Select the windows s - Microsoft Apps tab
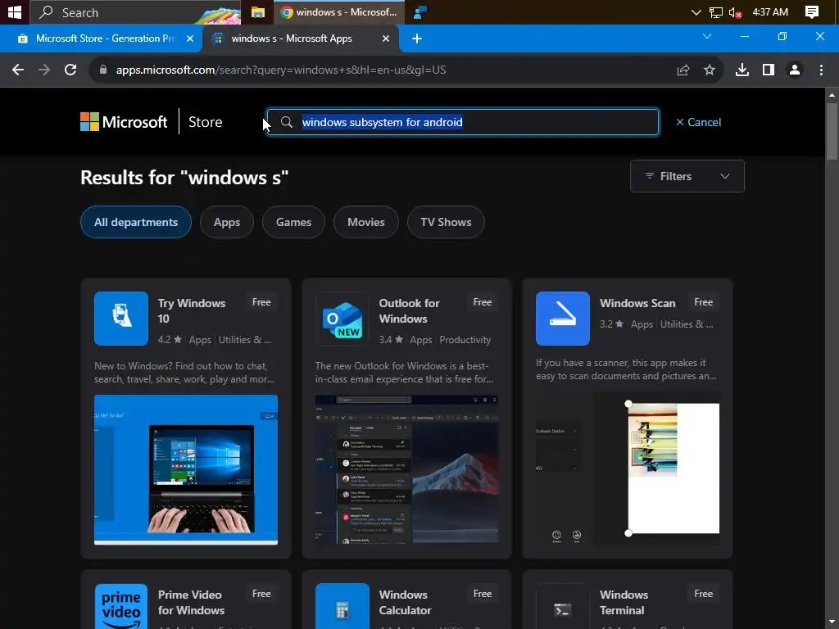 pyautogui.click(x=292, y=38)
